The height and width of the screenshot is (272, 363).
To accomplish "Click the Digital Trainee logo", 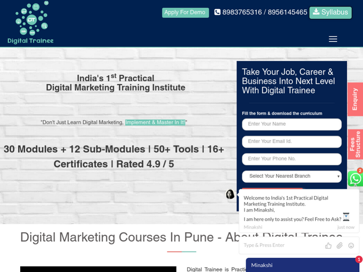I will [x=31, y=23].
